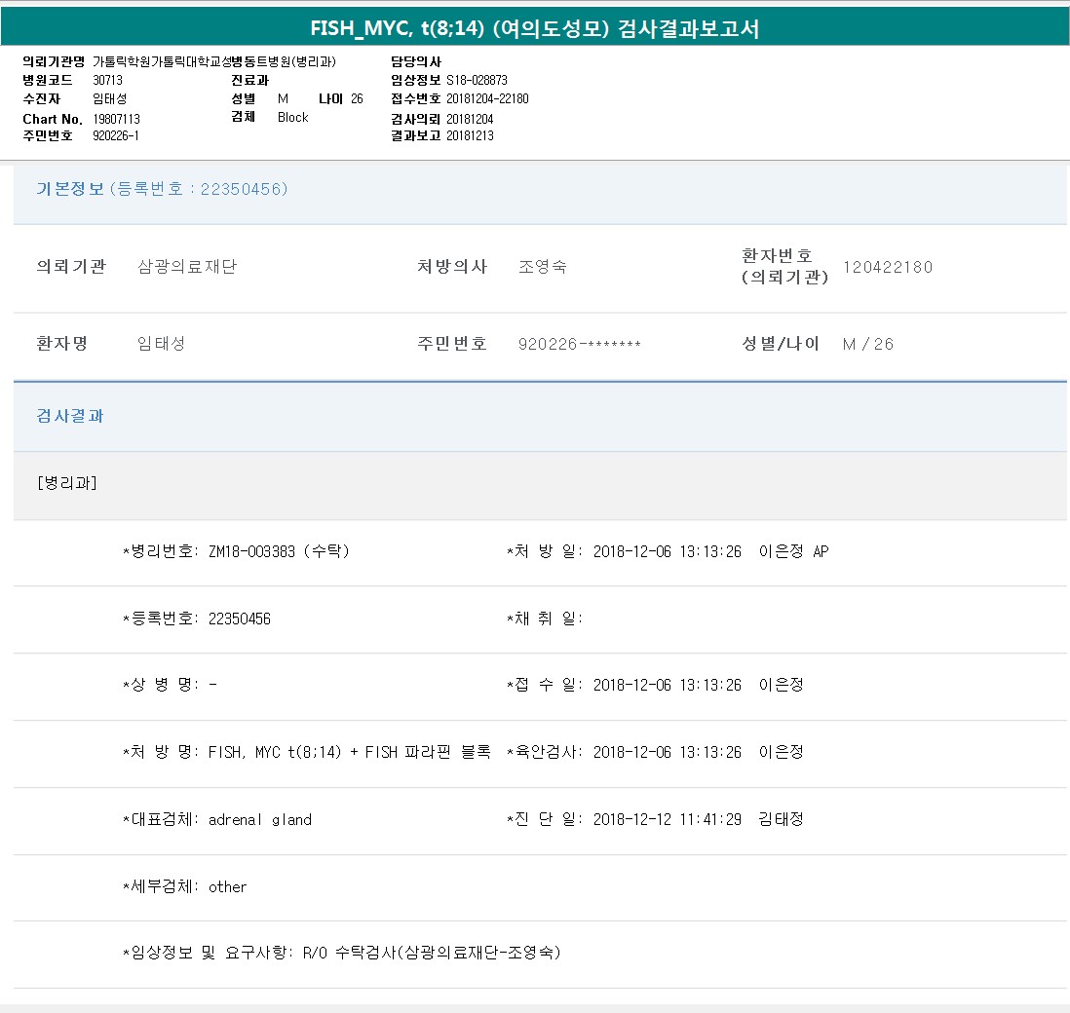Select the header 주민번호 value 920226-1
The height and width of the screenshot is (1013, 1070).
click(x=116, y=135)
